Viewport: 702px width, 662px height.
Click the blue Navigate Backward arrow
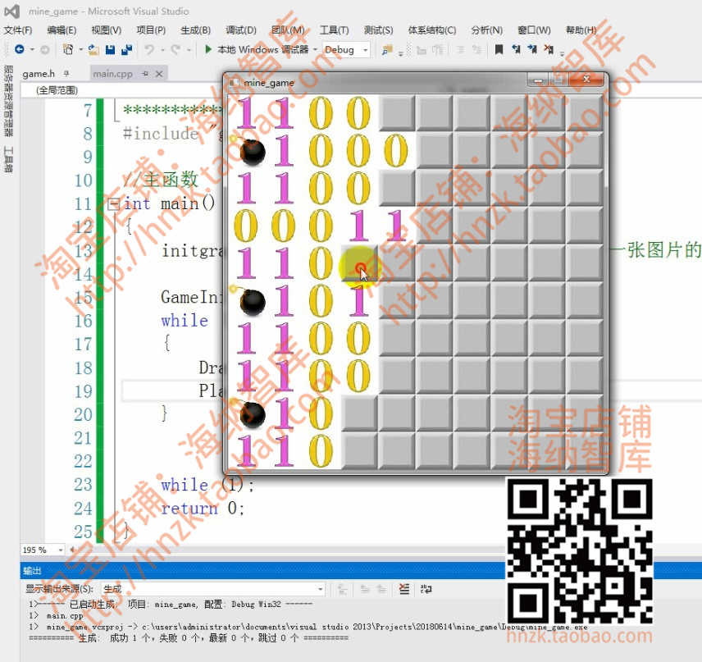[x=19, y=49]
